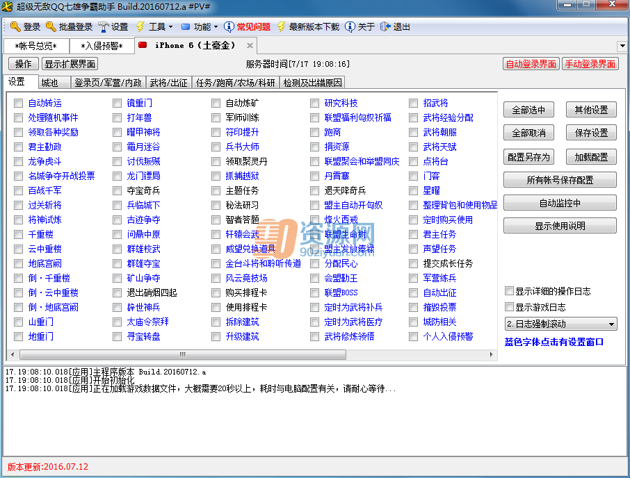The image size is (630, 478).
Task: Enable the 跑商 checkbox
Action: 314,133
